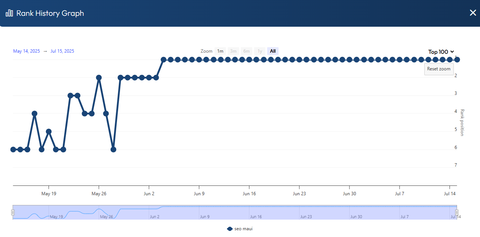This screenshot has height=237, width=480.
Task: Grab the right navigator range handle
Action: click(457, 212)
